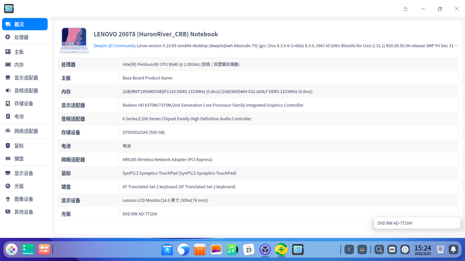Click the 存储设备 label cell in overview table

coord(89,132)
